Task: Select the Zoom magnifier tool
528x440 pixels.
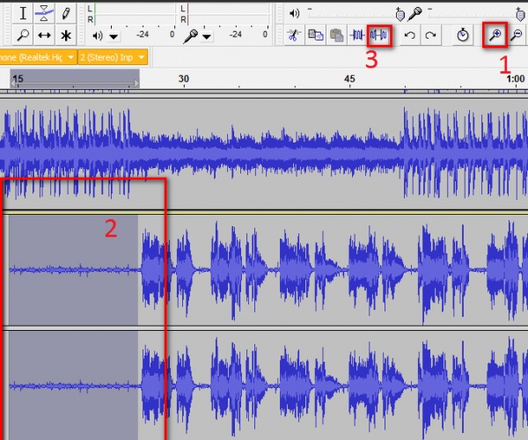Action: (23, 36)
